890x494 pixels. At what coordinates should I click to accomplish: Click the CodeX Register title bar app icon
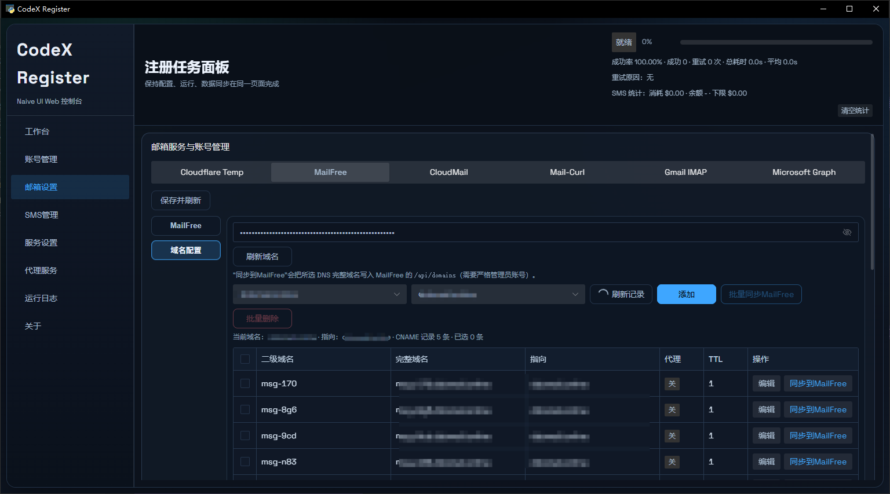pos(10,9)
